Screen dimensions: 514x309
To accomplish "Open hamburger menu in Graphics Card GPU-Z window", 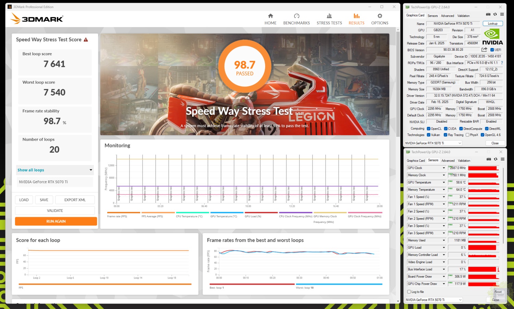I will pos(502,14).
